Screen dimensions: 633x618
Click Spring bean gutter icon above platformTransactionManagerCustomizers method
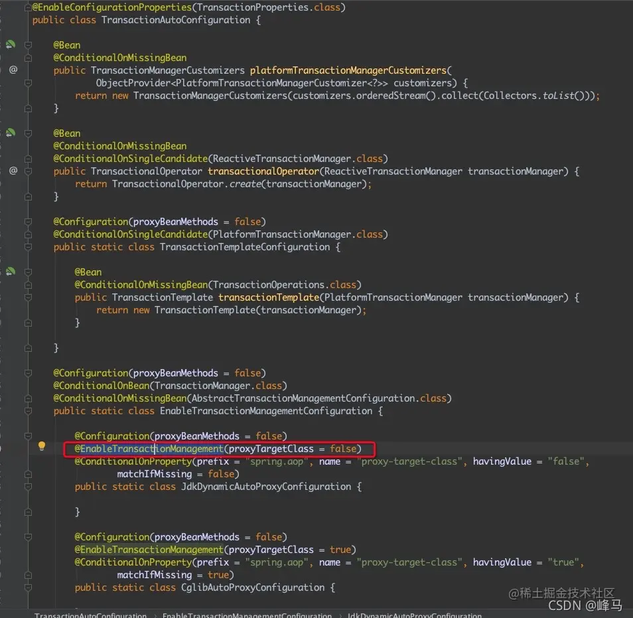11,44
